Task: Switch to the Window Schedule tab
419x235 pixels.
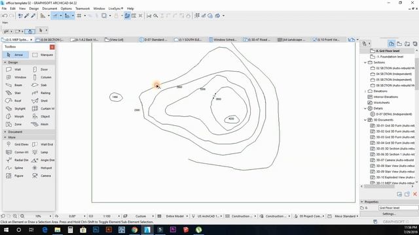Action: point(225,40)
